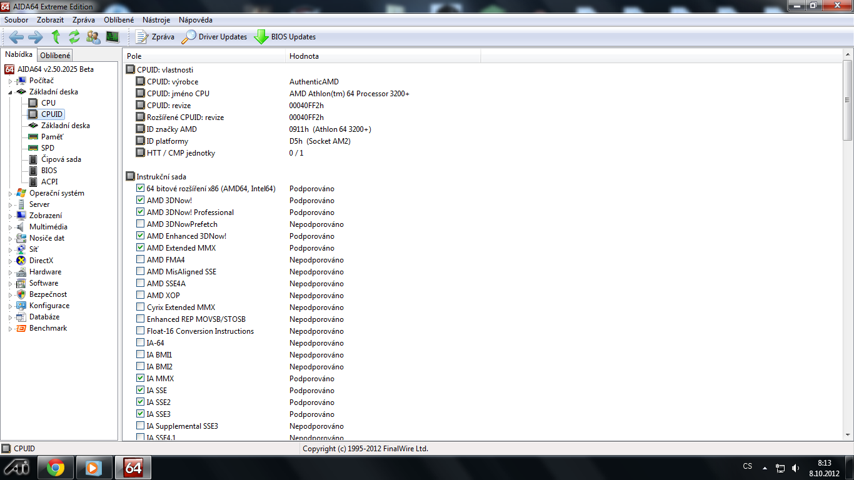Expand the Server tree node
The image size is (854, 480).
coord(10,205)
